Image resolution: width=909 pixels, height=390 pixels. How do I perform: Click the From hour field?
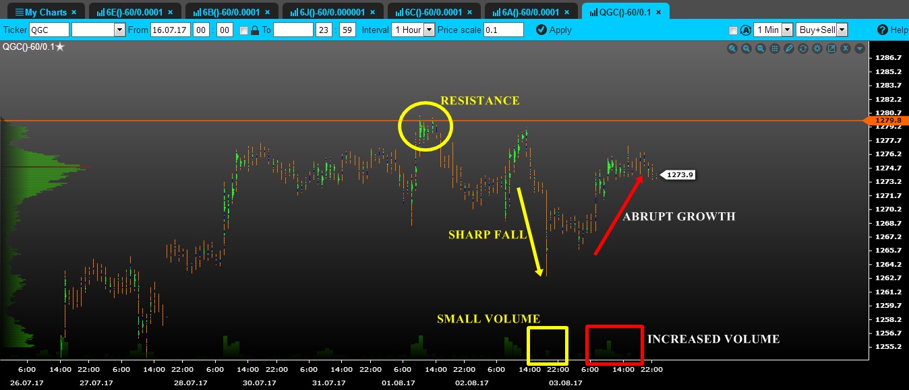coord(200,30)
